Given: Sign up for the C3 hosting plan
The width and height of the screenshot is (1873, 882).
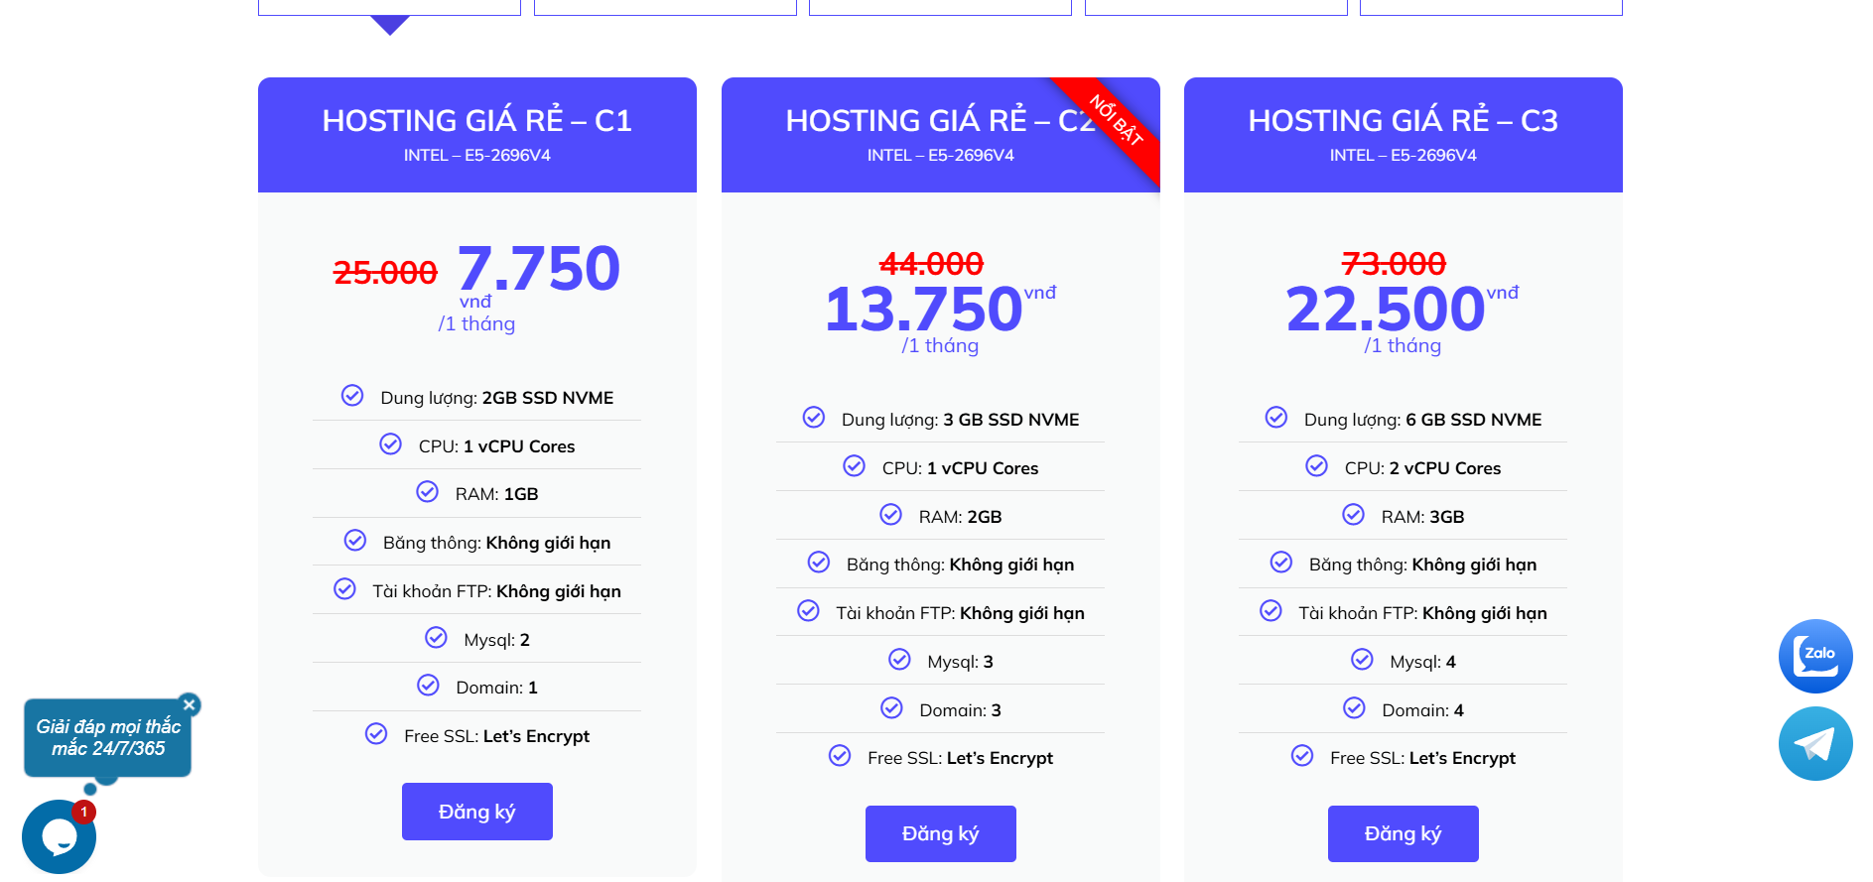Looking at the screenshot, I should 1403,833.
